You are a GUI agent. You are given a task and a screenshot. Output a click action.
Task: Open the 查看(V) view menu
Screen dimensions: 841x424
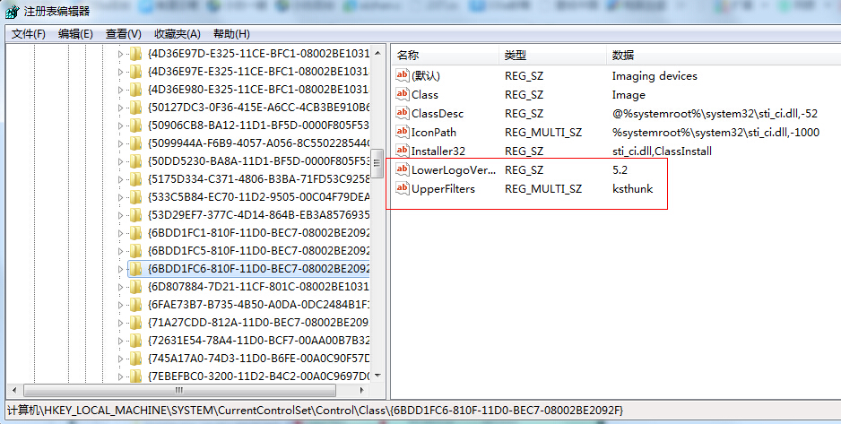pos(123,34)
